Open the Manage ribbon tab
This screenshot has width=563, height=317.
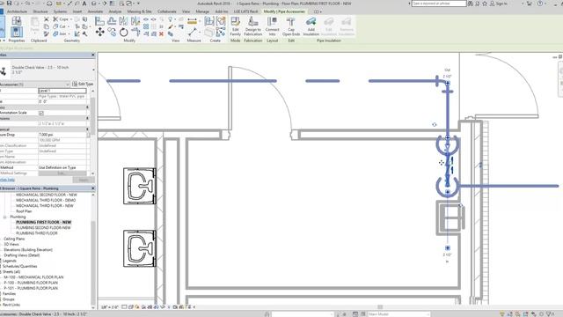202,11
